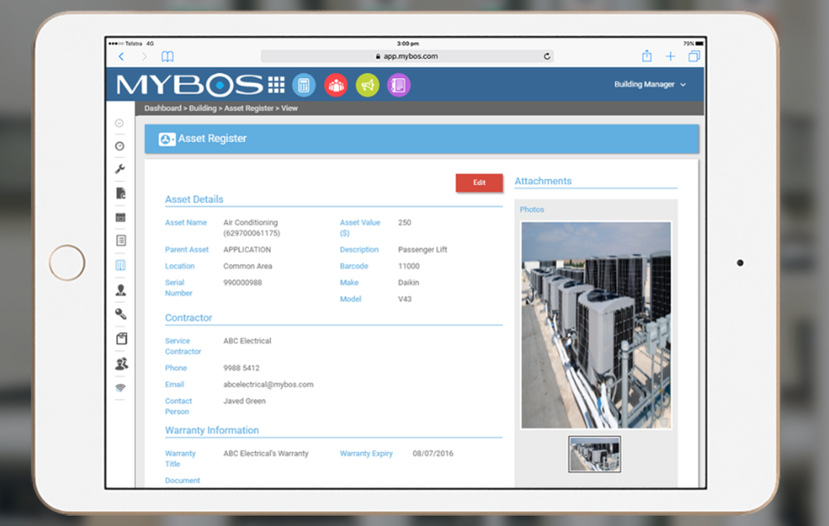This screenshot has width=829, height=526.
Task: Open the purple logbook tool
Action: (399, 85)
